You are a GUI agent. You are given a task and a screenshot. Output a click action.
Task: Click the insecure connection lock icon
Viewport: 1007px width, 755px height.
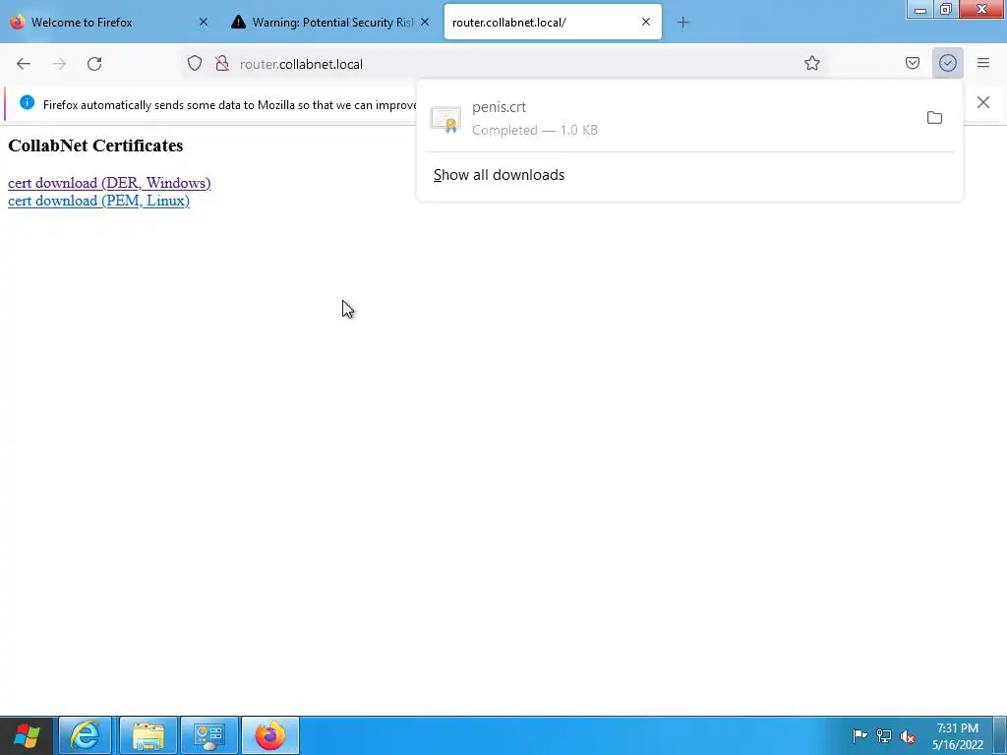coord(222,63)
